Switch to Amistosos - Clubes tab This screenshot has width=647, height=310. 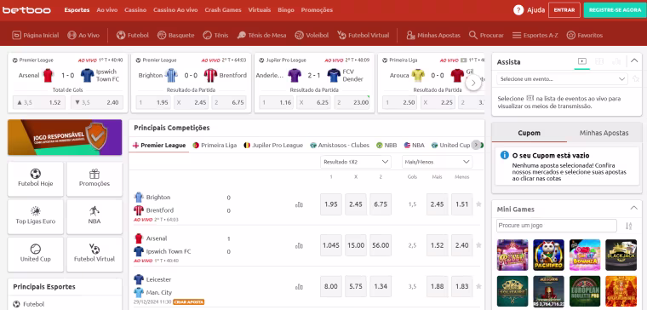click(x=340, y=146)
